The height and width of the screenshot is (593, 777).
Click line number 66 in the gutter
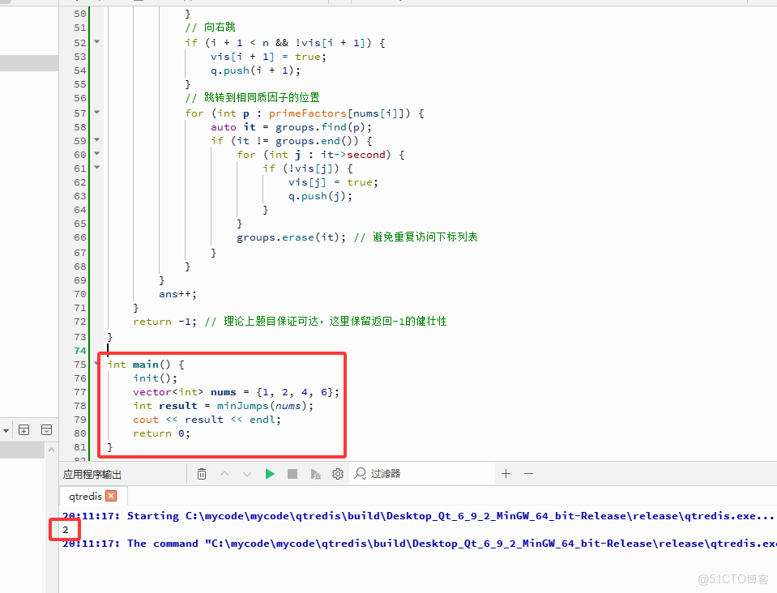tap(80, 237)
